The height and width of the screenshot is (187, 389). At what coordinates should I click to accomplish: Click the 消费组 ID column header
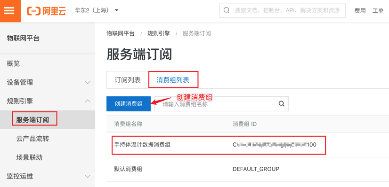coord(244,124)
